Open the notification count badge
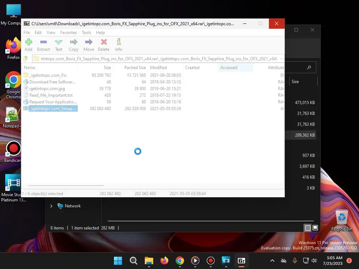This screenshot has height=269, width=359. [x=349, y=261]
